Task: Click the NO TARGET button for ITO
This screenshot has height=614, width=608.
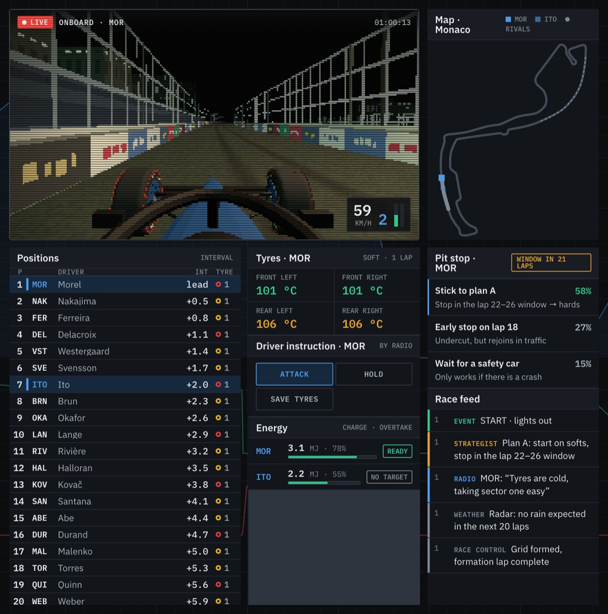Action: (389, 477)
